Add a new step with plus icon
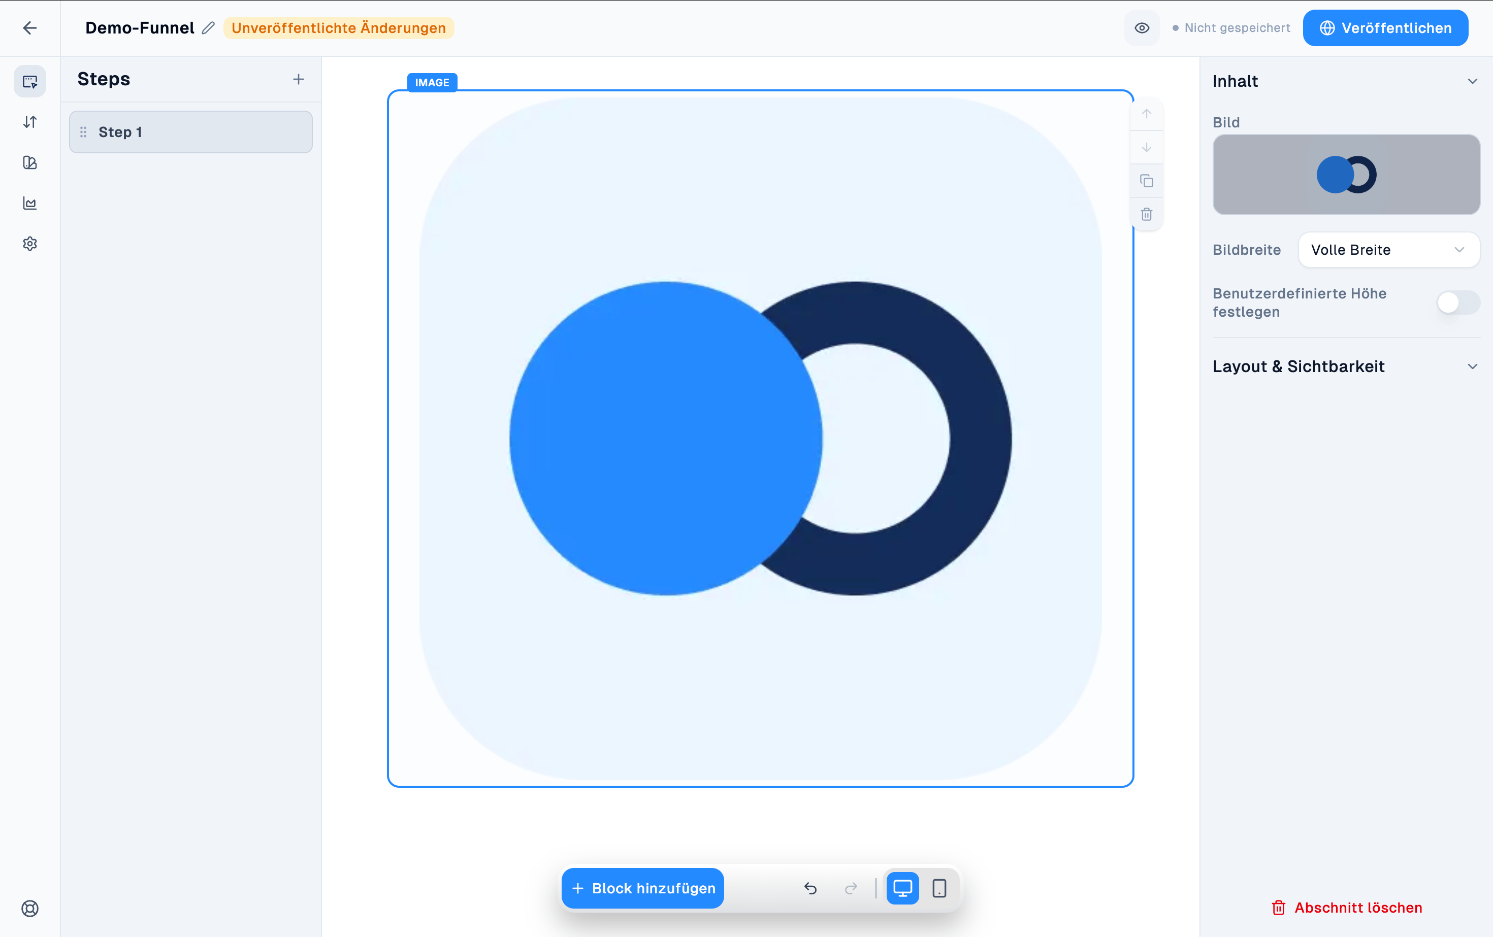 pos(298,79)
